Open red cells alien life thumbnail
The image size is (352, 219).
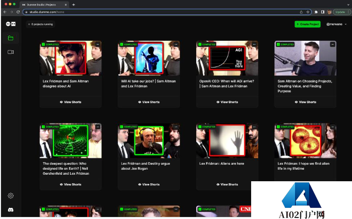pyautogui.click(x=305, y=140)
